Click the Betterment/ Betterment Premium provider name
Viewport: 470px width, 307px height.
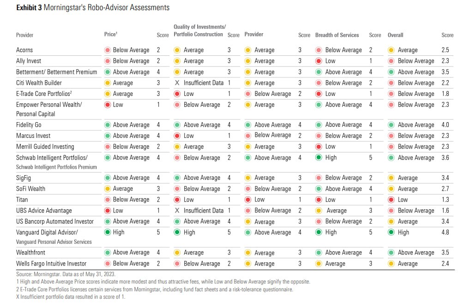click(56, 72)
